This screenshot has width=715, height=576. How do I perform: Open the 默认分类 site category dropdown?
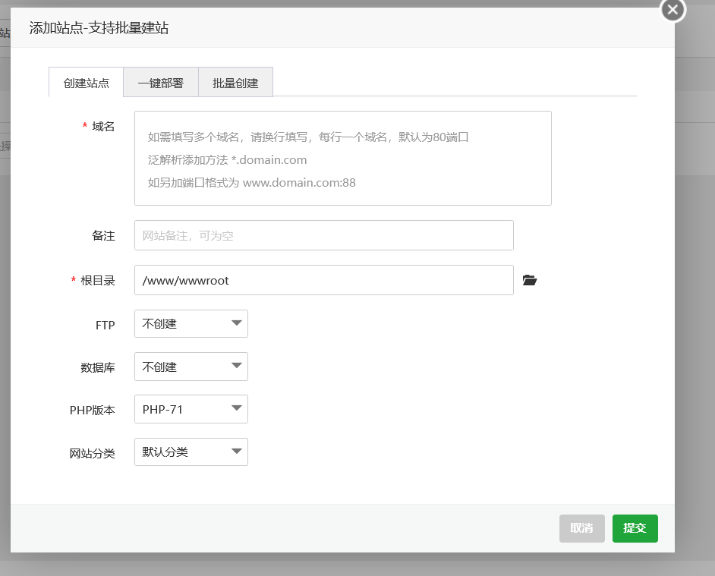pos(191,452)
